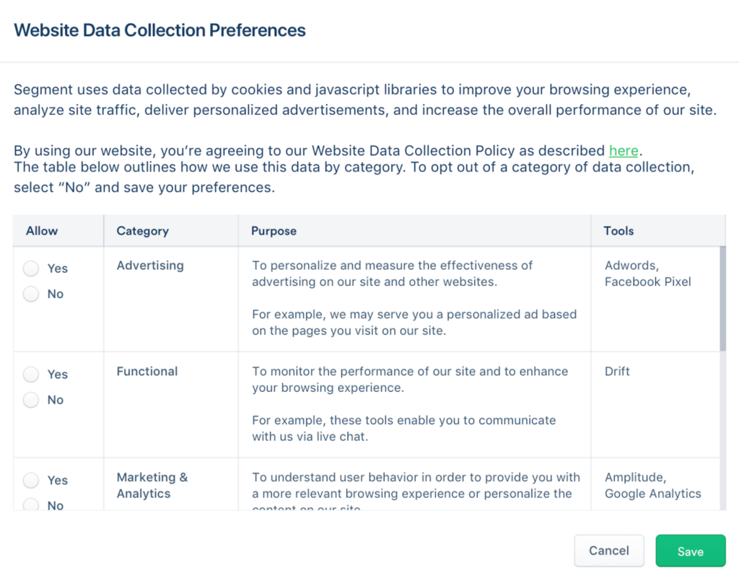739x586 pixels.
Task: Click the Amplitude, Google Analytics tools cell
Action: pyautogui.click(x=653, y=486)
